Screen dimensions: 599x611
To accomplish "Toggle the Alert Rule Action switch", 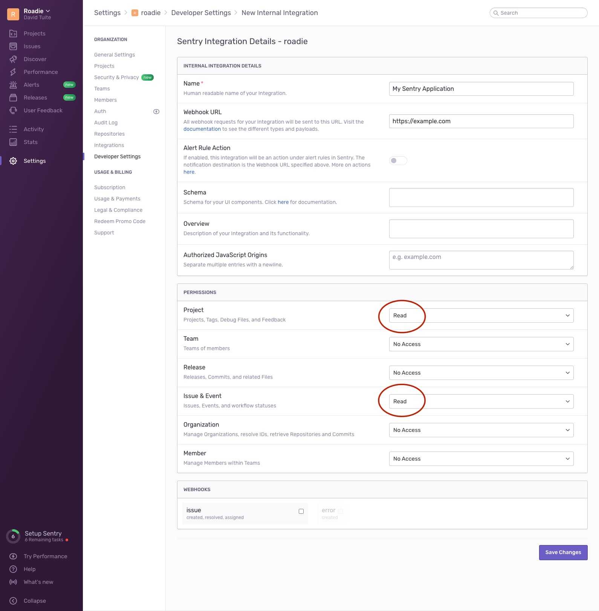I will (398, 161).
